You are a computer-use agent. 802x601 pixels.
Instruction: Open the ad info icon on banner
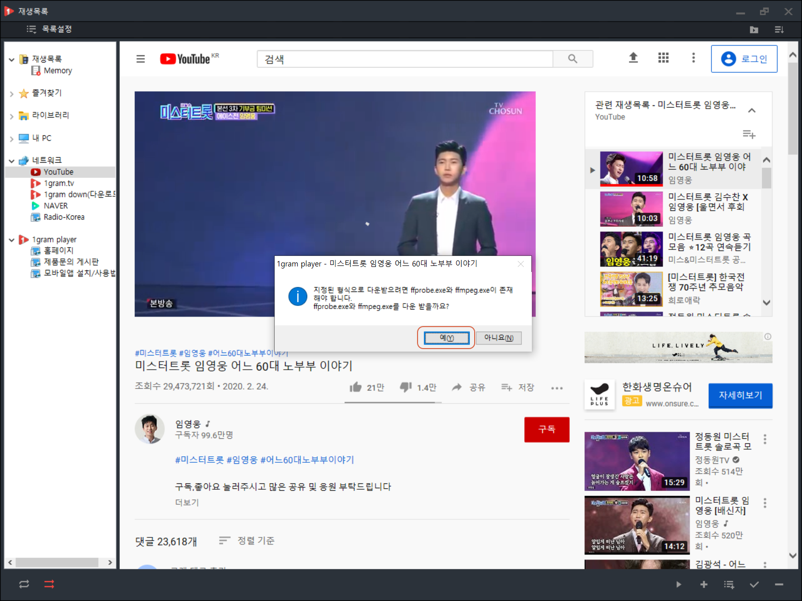(767, 337)
